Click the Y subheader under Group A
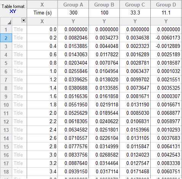182x179 pixels. click(73, 21)
